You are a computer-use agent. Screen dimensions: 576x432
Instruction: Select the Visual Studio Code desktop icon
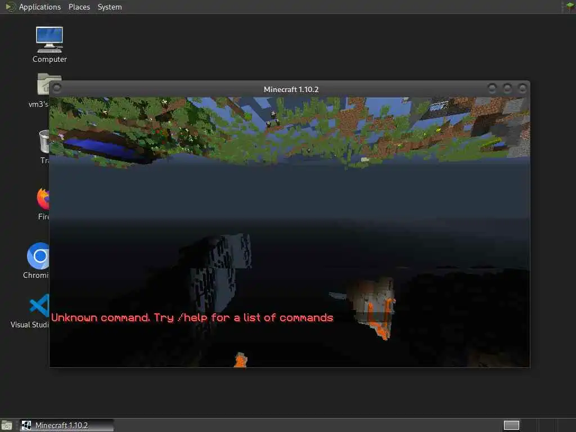(x=31, y=310)
